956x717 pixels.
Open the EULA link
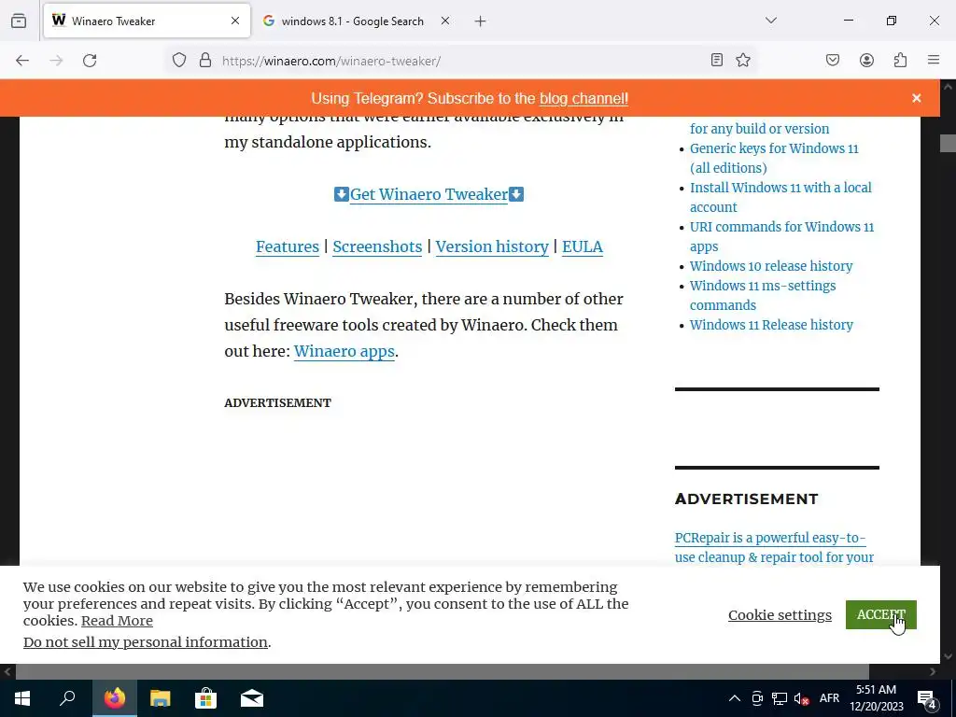[x=583, y=246]
